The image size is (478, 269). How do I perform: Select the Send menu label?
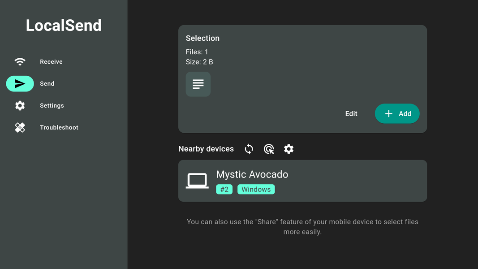(47, 84)
